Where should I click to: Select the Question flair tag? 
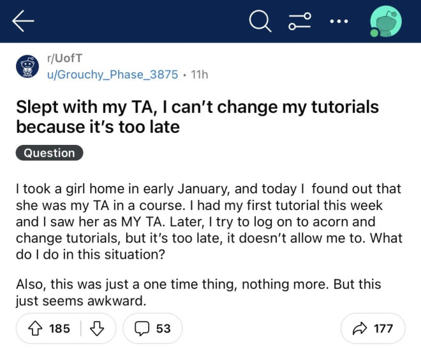tap(49, 153)
